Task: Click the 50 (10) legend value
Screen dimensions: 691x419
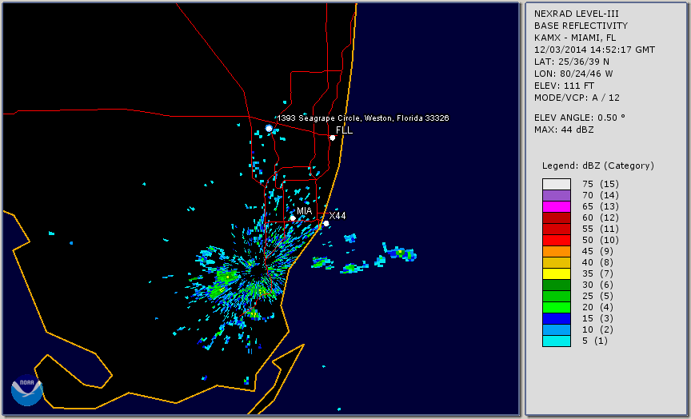Action: point(600,240)
